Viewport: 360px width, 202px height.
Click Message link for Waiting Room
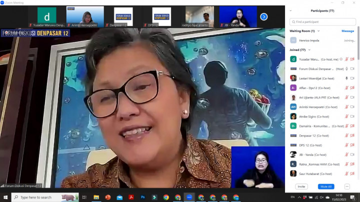(x=347, y=31)
